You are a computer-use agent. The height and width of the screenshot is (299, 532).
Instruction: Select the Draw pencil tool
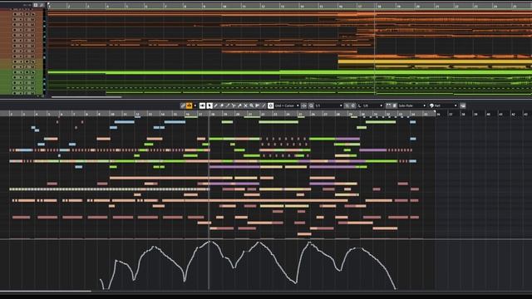[215, 105]
